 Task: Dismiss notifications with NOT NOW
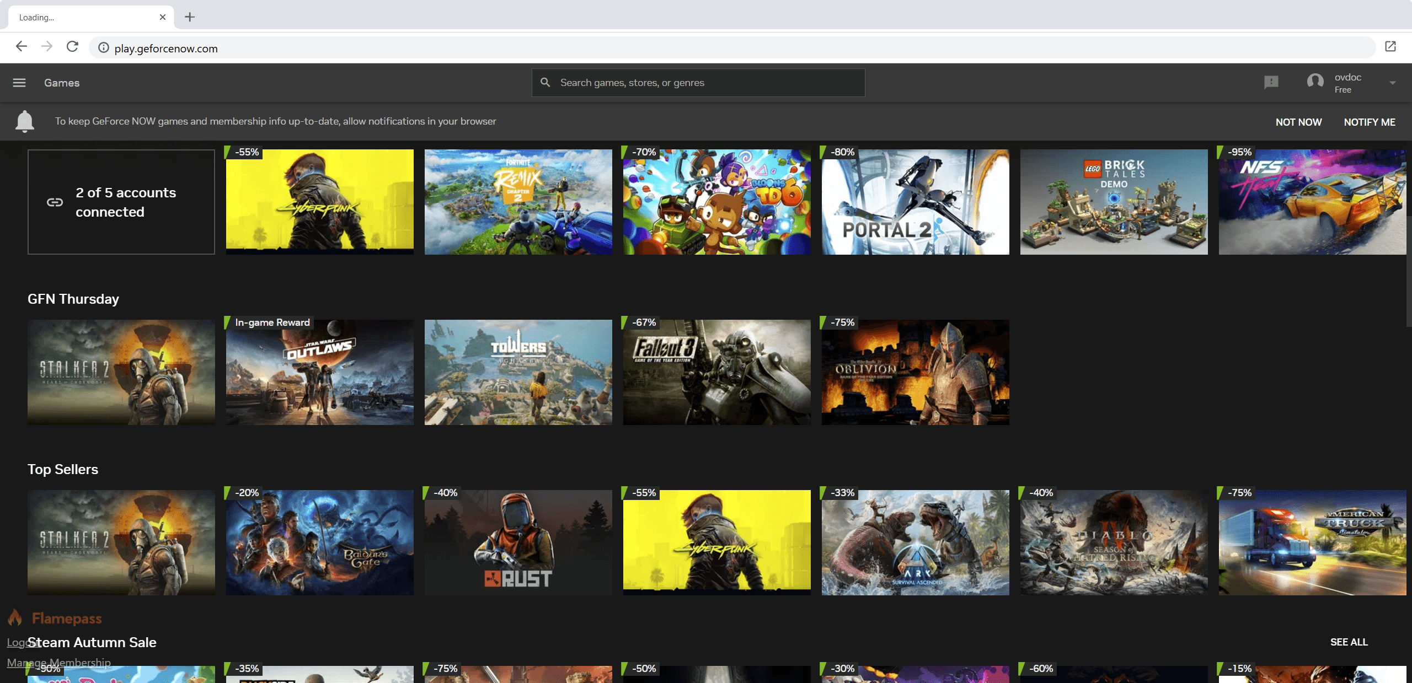[1299, 121]
